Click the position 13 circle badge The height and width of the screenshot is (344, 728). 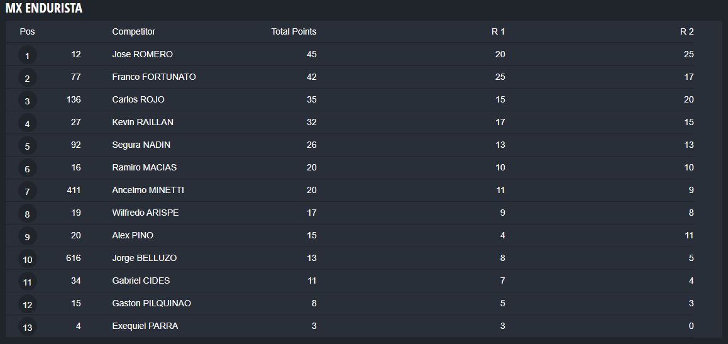point(28,327)
